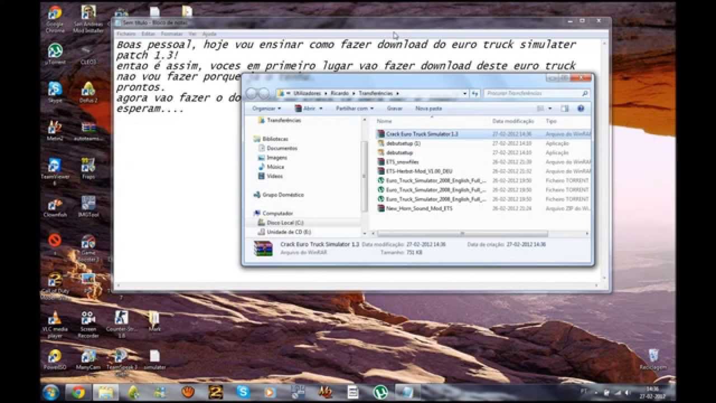The width and height of the screenshot is (716, 403).
Task: Click Gravar toolbar button
Action: click(394, 109)
